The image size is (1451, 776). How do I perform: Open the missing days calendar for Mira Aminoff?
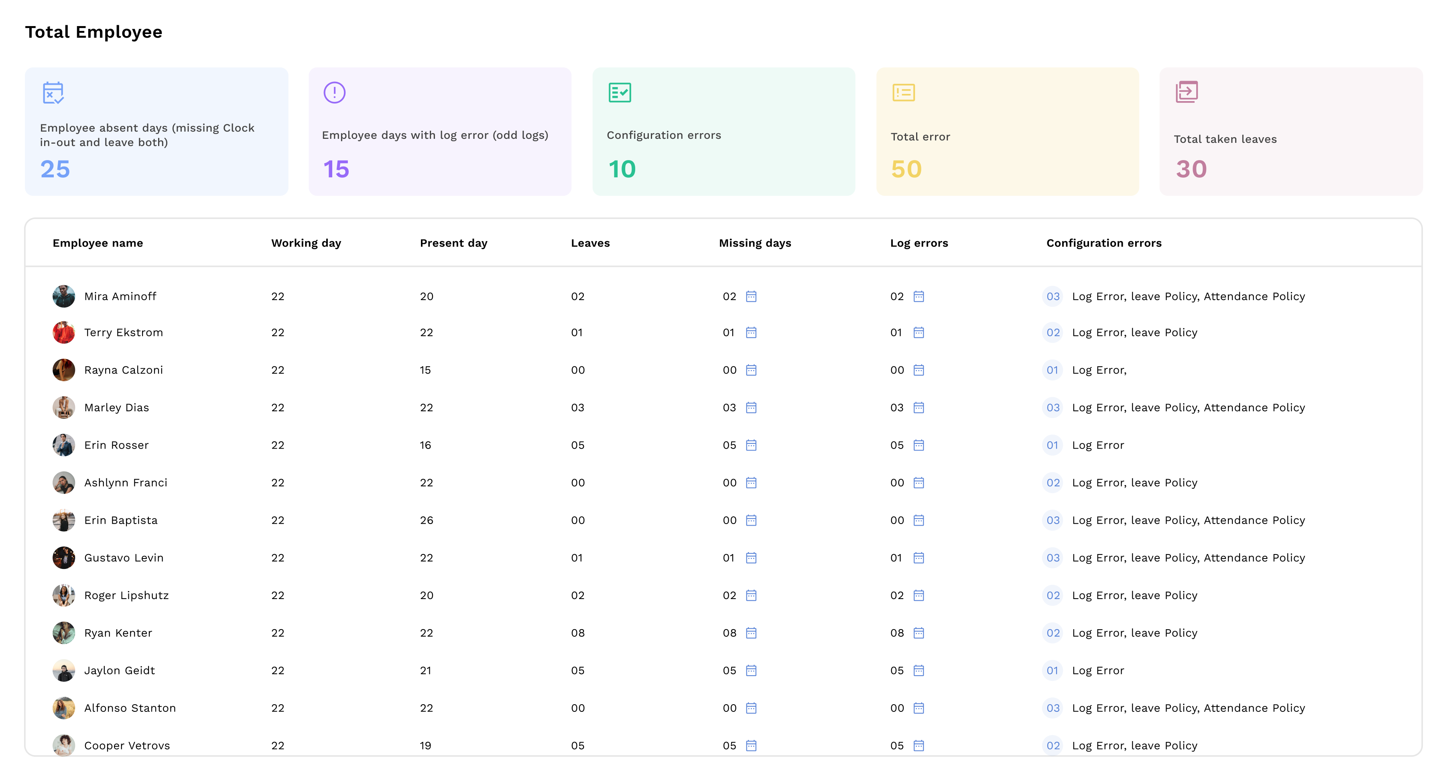(752, 297)
